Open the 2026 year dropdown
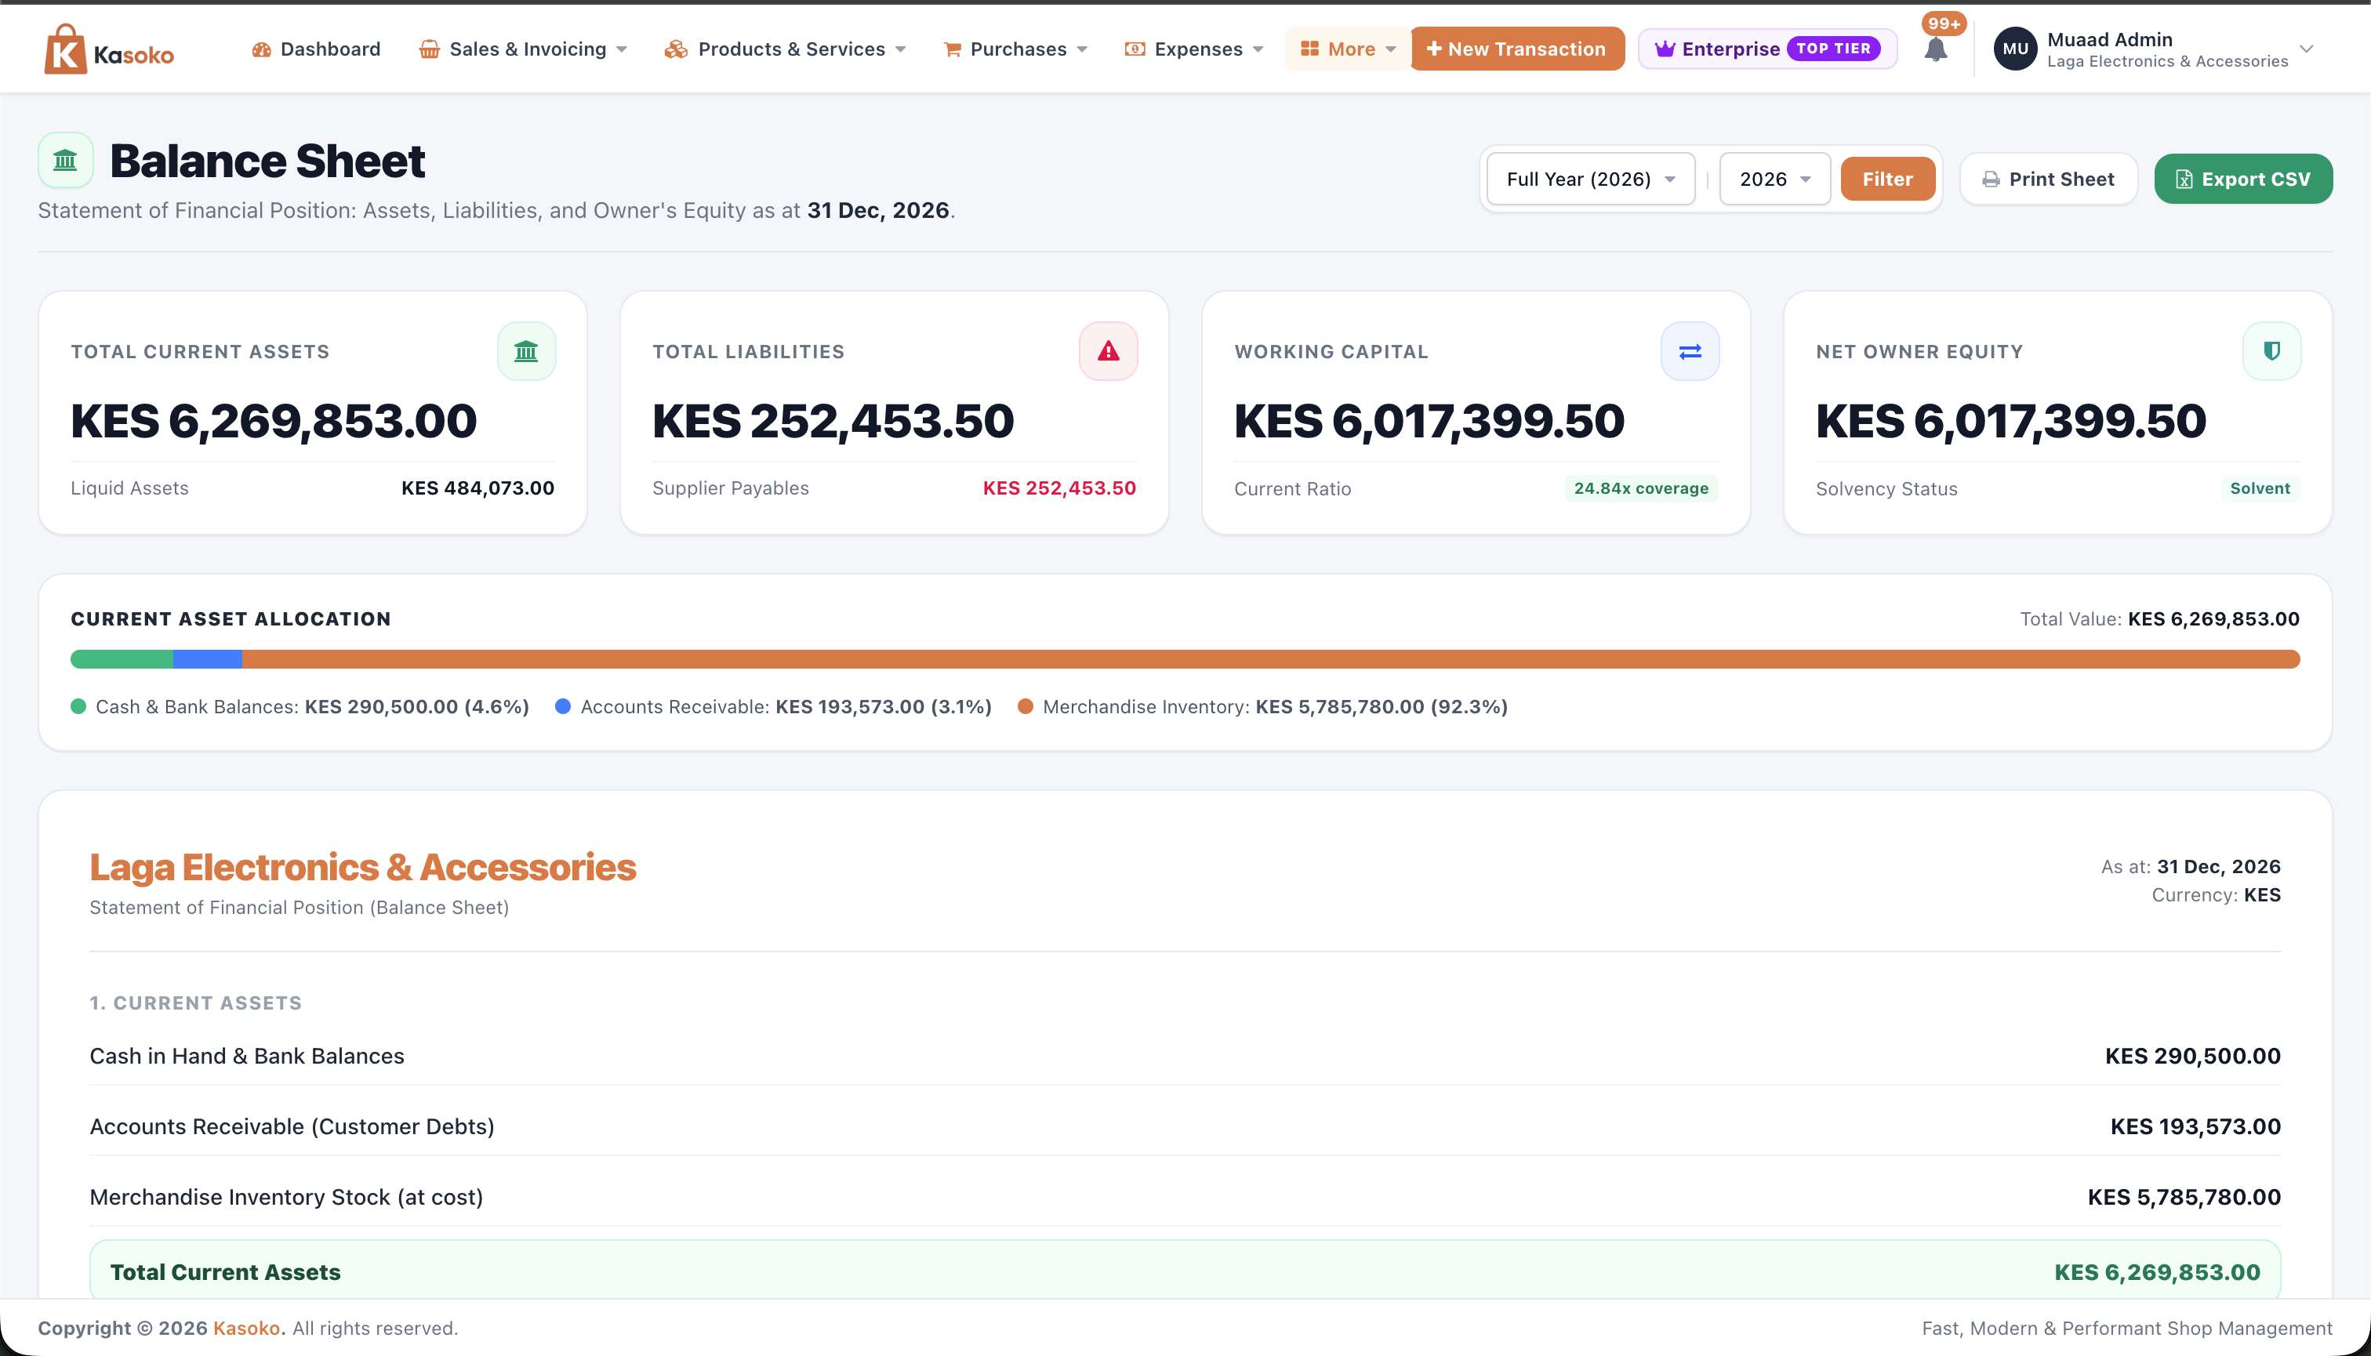2371x1356 pixels. point(1774,179)
